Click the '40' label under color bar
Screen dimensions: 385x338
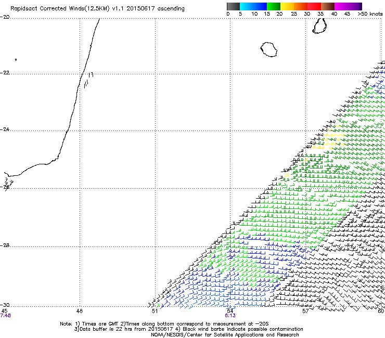coord(334,14)
